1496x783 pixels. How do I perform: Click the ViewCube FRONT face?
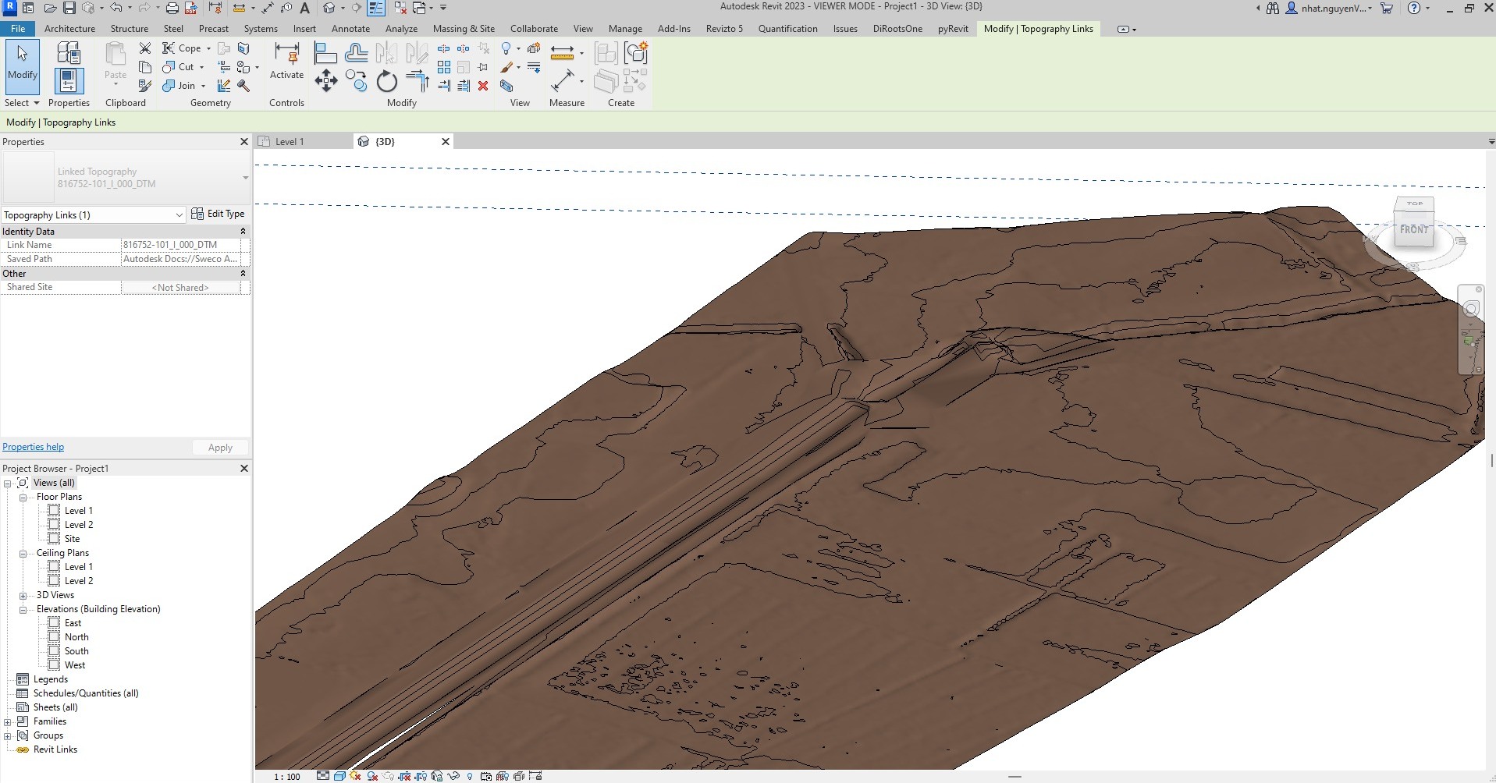[1413, 229]
